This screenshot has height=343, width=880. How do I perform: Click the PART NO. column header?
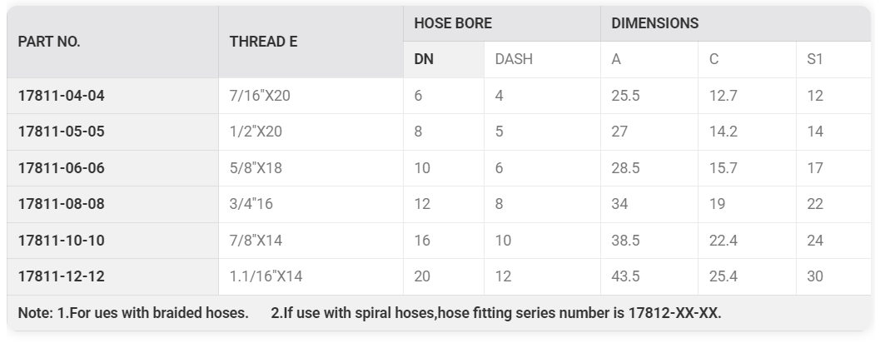pos(112,42)
